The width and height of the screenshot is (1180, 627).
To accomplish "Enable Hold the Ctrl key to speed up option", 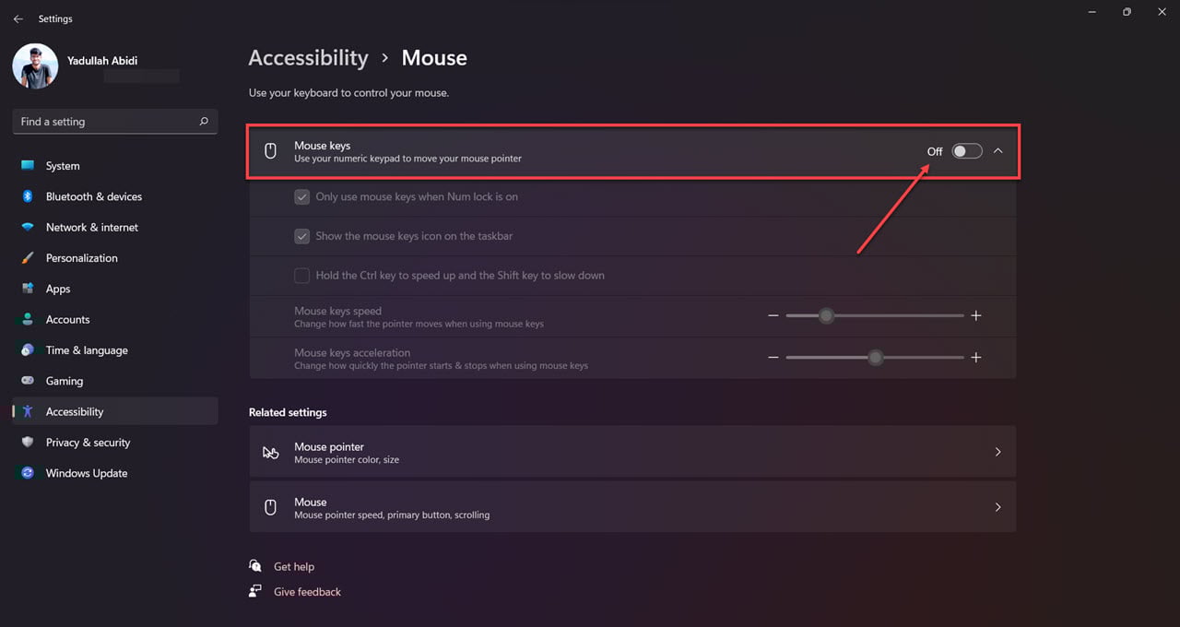I will [x=301, y=275].
